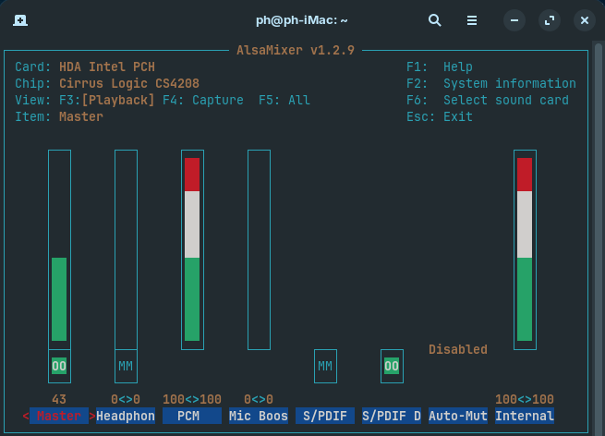Toggle Headphone mute MM box
The width and height of the screenshot is (605, 436).
pyautogui.click(x=126, y=366)
